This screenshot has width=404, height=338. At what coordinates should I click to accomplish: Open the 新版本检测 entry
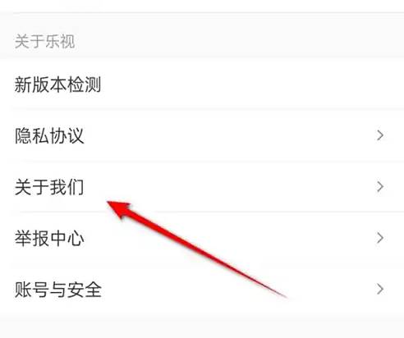(202, 84)
